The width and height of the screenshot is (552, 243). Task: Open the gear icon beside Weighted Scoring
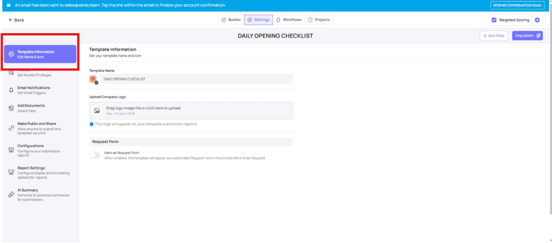click(x=537, y=20)
